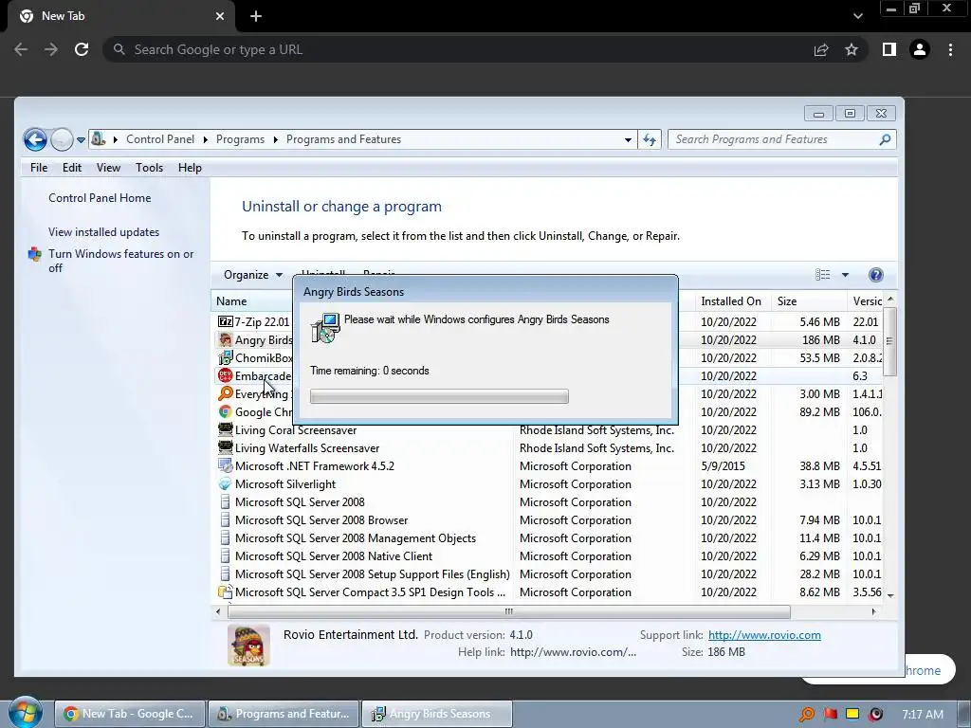971x728 pixels.
Task: Share this page via the share icon
Action: pyautogui.click(x=821, y=49)
